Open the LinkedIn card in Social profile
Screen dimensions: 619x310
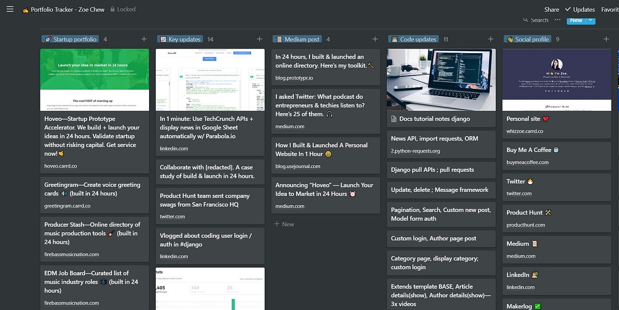(557, 281)
